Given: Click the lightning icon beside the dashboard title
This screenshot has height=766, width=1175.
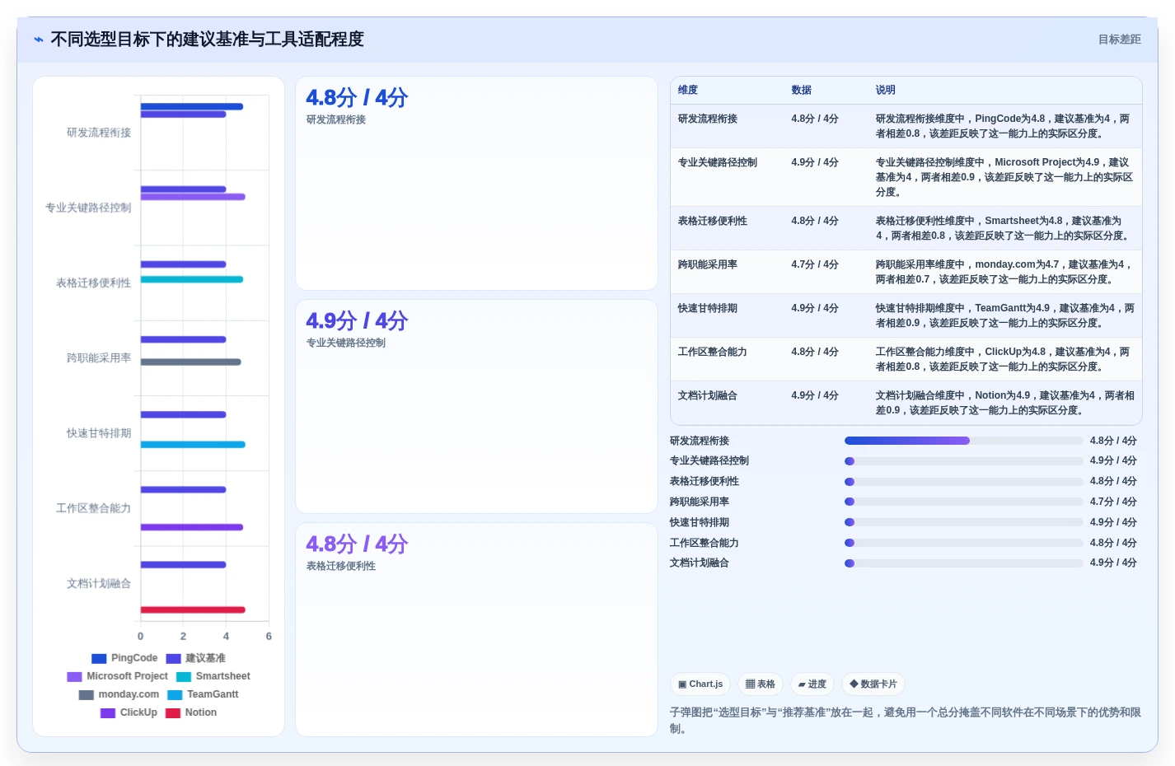Looking at the screenshot, I should point(38,40).
